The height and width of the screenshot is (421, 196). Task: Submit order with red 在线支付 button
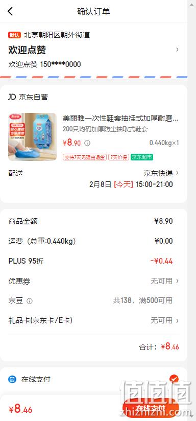(151, 408)
